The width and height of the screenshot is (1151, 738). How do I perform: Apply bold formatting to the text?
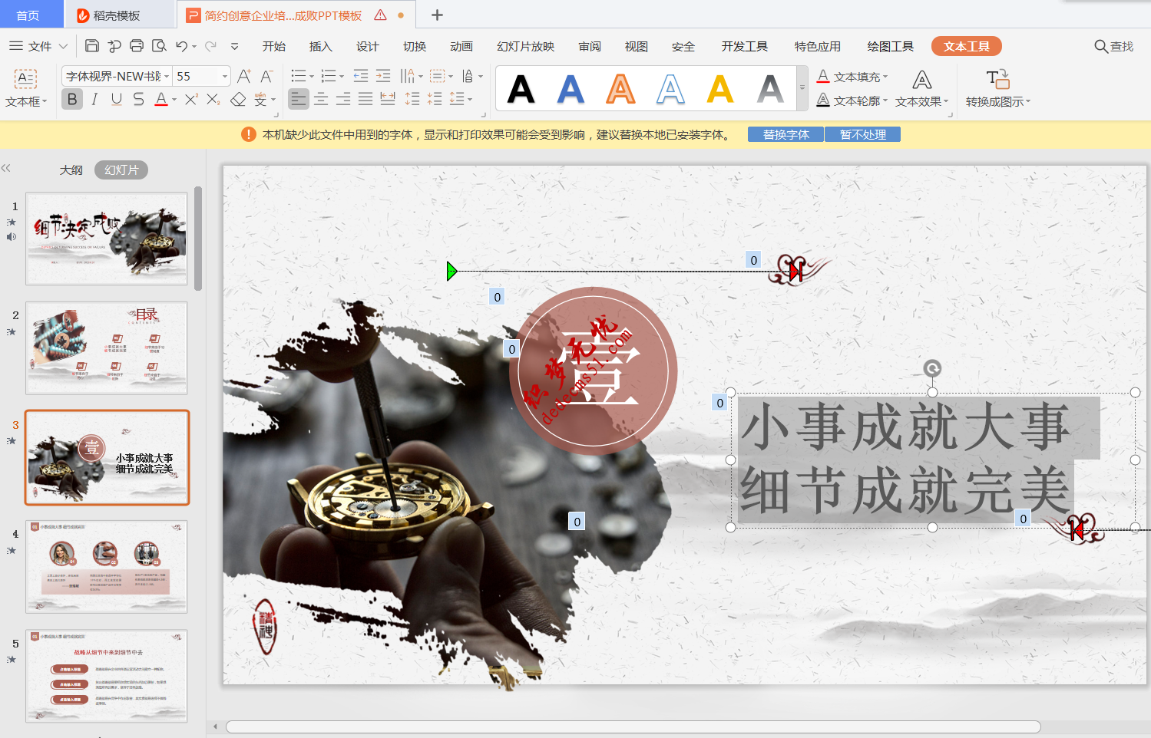[x=71, y=99]
